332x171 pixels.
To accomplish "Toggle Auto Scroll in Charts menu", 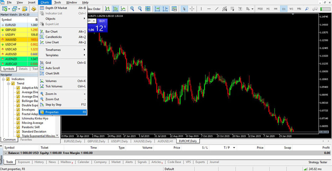I will tap(53, 68).
